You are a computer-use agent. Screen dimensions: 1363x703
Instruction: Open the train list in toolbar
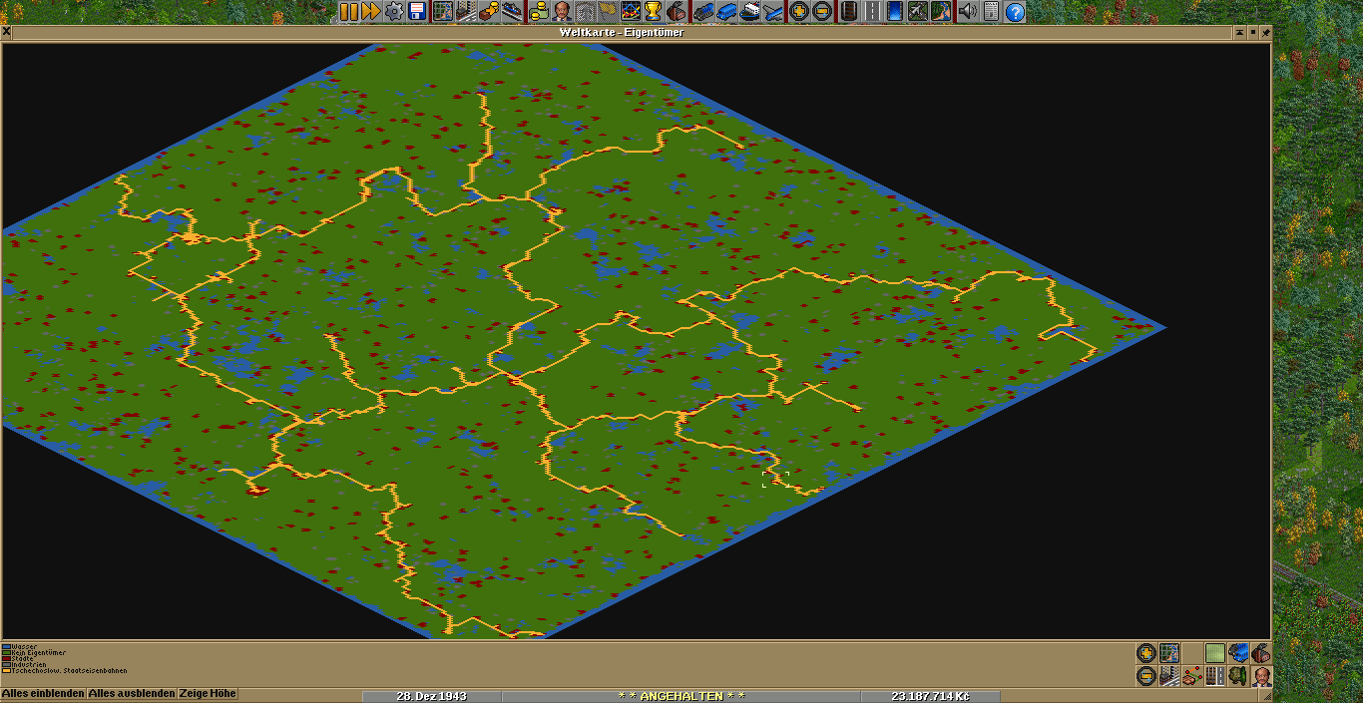pyautogui.click(x=702, y=11)
